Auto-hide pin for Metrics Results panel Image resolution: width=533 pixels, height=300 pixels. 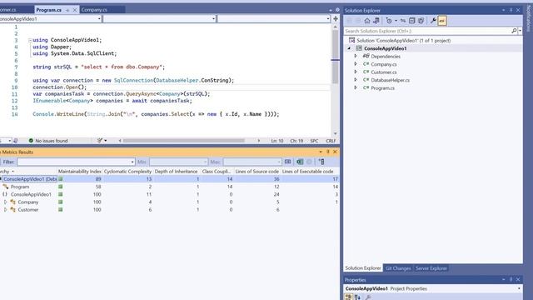click(327, 152)
